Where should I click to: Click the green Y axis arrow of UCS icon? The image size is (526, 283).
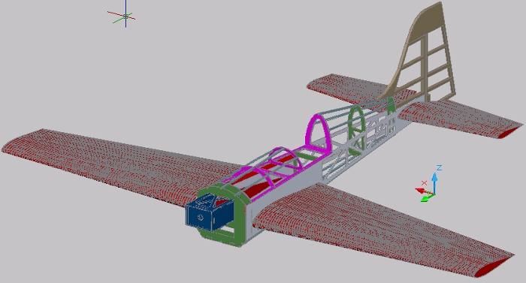point(427,198)
